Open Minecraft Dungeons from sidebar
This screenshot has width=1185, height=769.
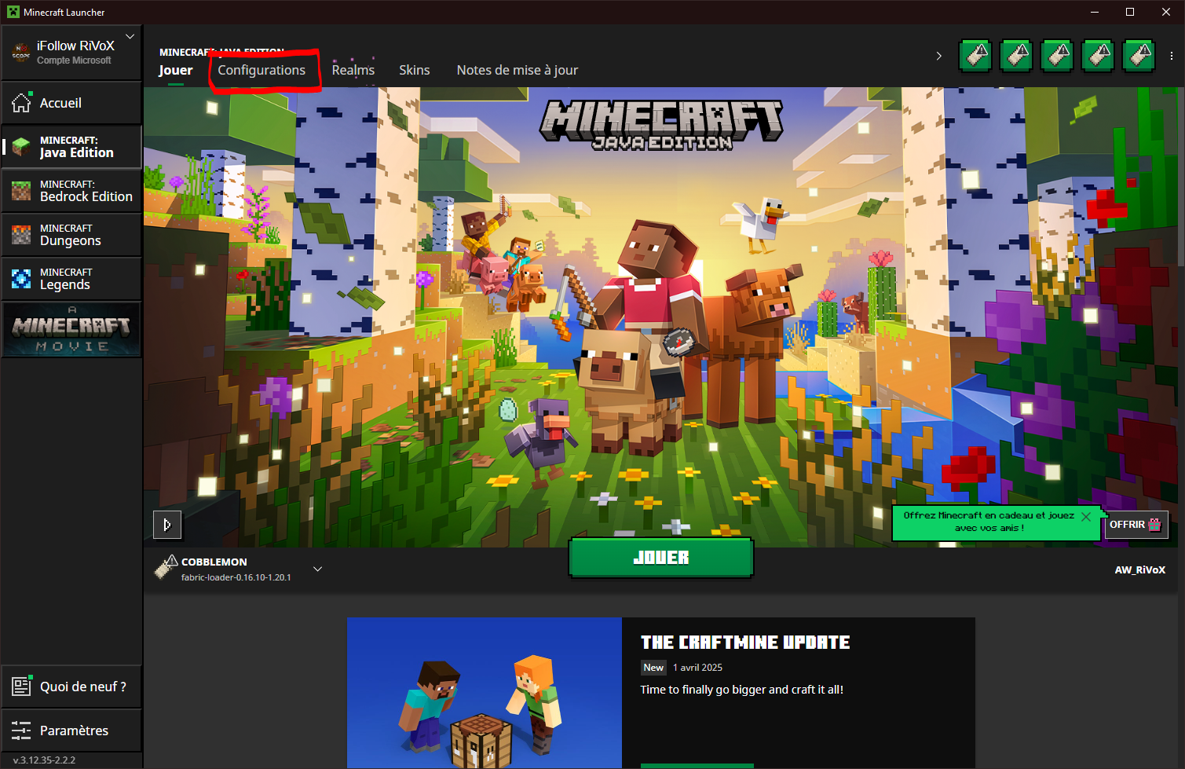click(71, 235)
